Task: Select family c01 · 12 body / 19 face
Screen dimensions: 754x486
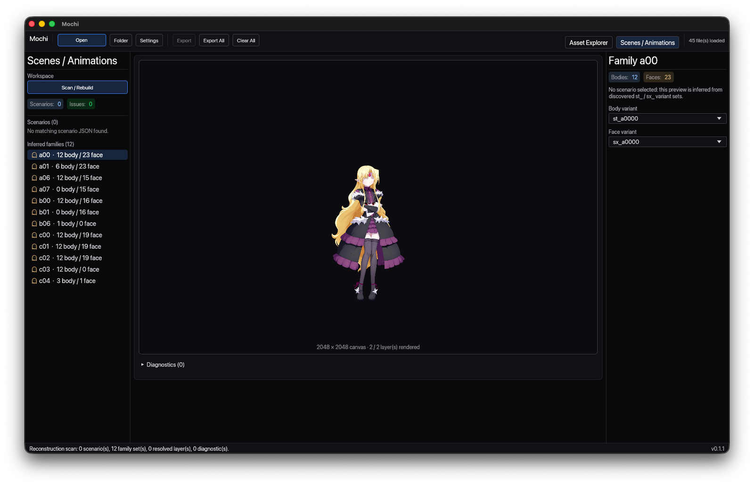Action: coord(77,247)
